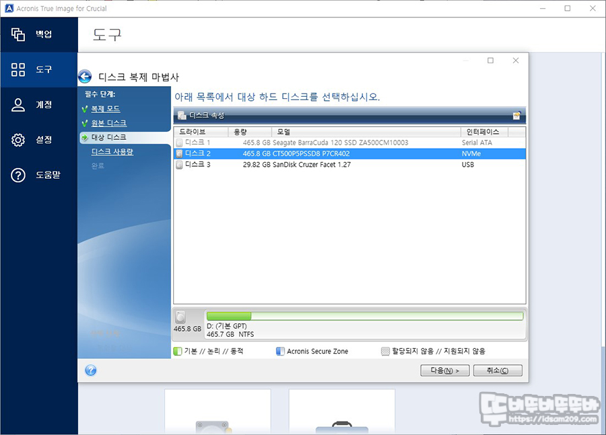Open the 계정 user icon
The height and width of the screenshot is (435, 606).
click(18, 105)
